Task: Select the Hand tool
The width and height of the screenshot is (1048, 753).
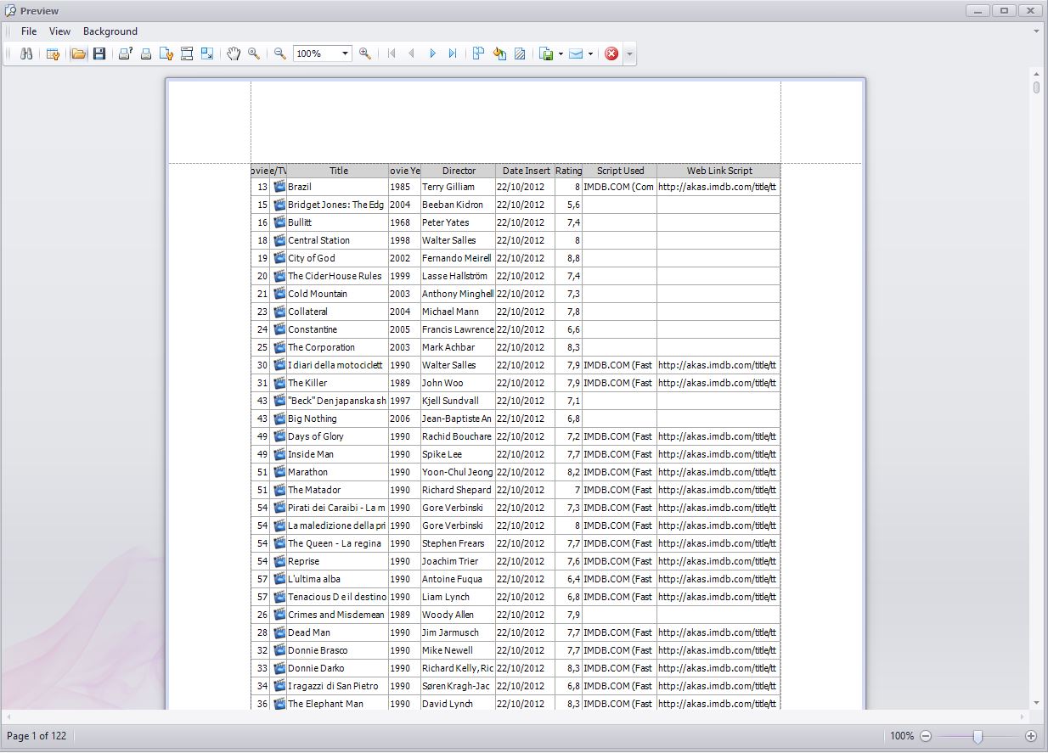Action: (234, 53)
